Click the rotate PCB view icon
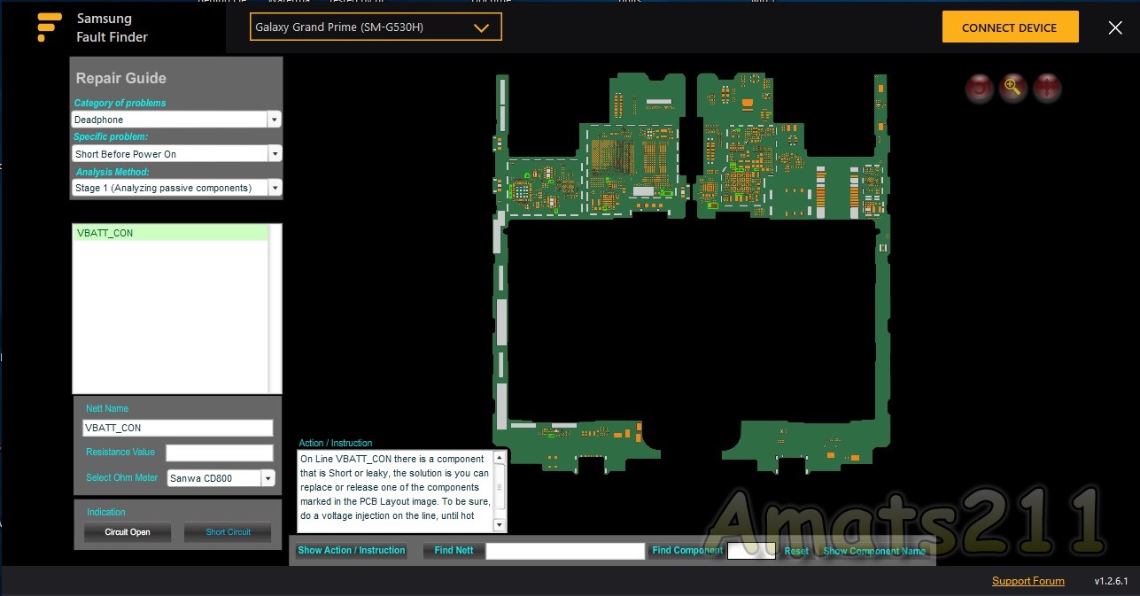Screen dimensions: 1140x596 tap(980, 88)
